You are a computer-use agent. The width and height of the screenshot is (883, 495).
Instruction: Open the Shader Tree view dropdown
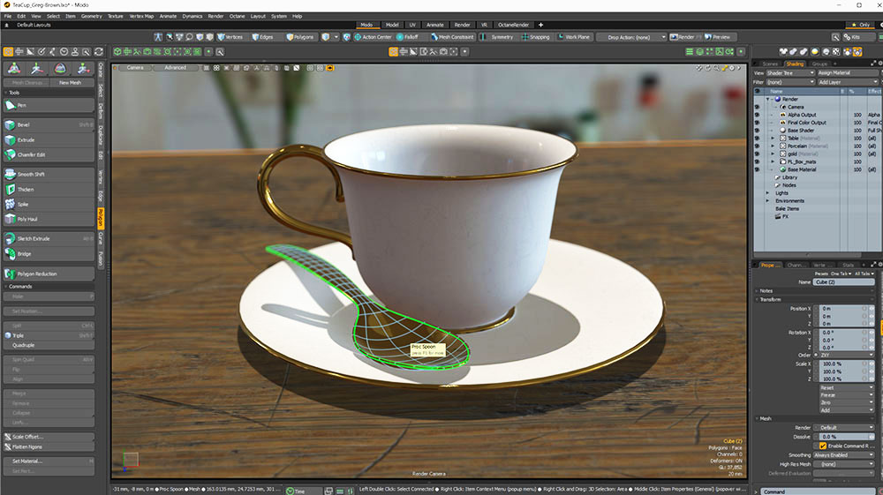790,72
